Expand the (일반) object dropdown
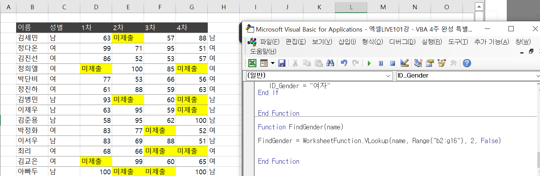Viewport: 540px width, 176px height. coord(388,76)
